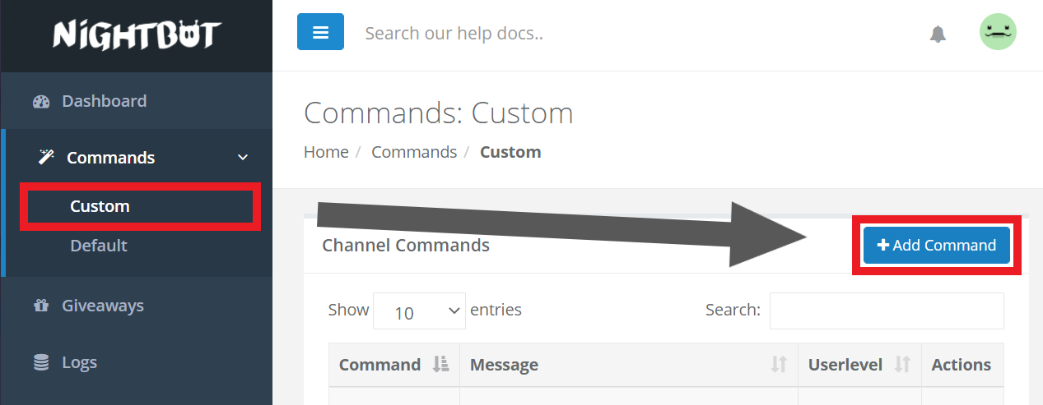Click the Giveaways gift icon

pos(41,306)
